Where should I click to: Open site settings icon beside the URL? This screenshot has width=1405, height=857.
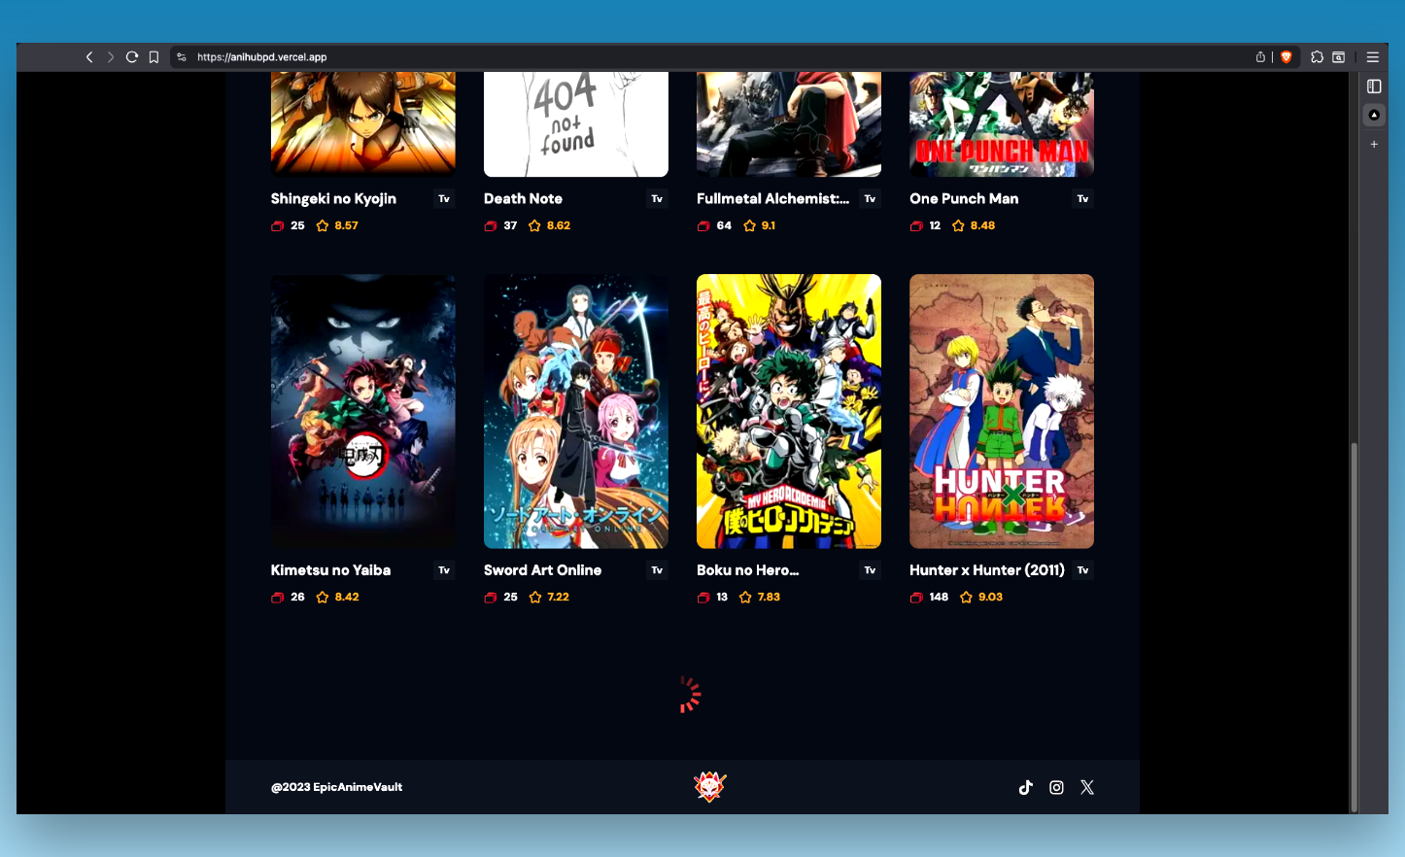tap(181, 57)
